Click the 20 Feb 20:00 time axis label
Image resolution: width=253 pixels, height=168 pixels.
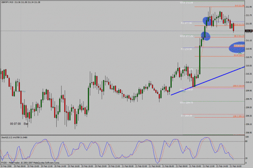100,166
